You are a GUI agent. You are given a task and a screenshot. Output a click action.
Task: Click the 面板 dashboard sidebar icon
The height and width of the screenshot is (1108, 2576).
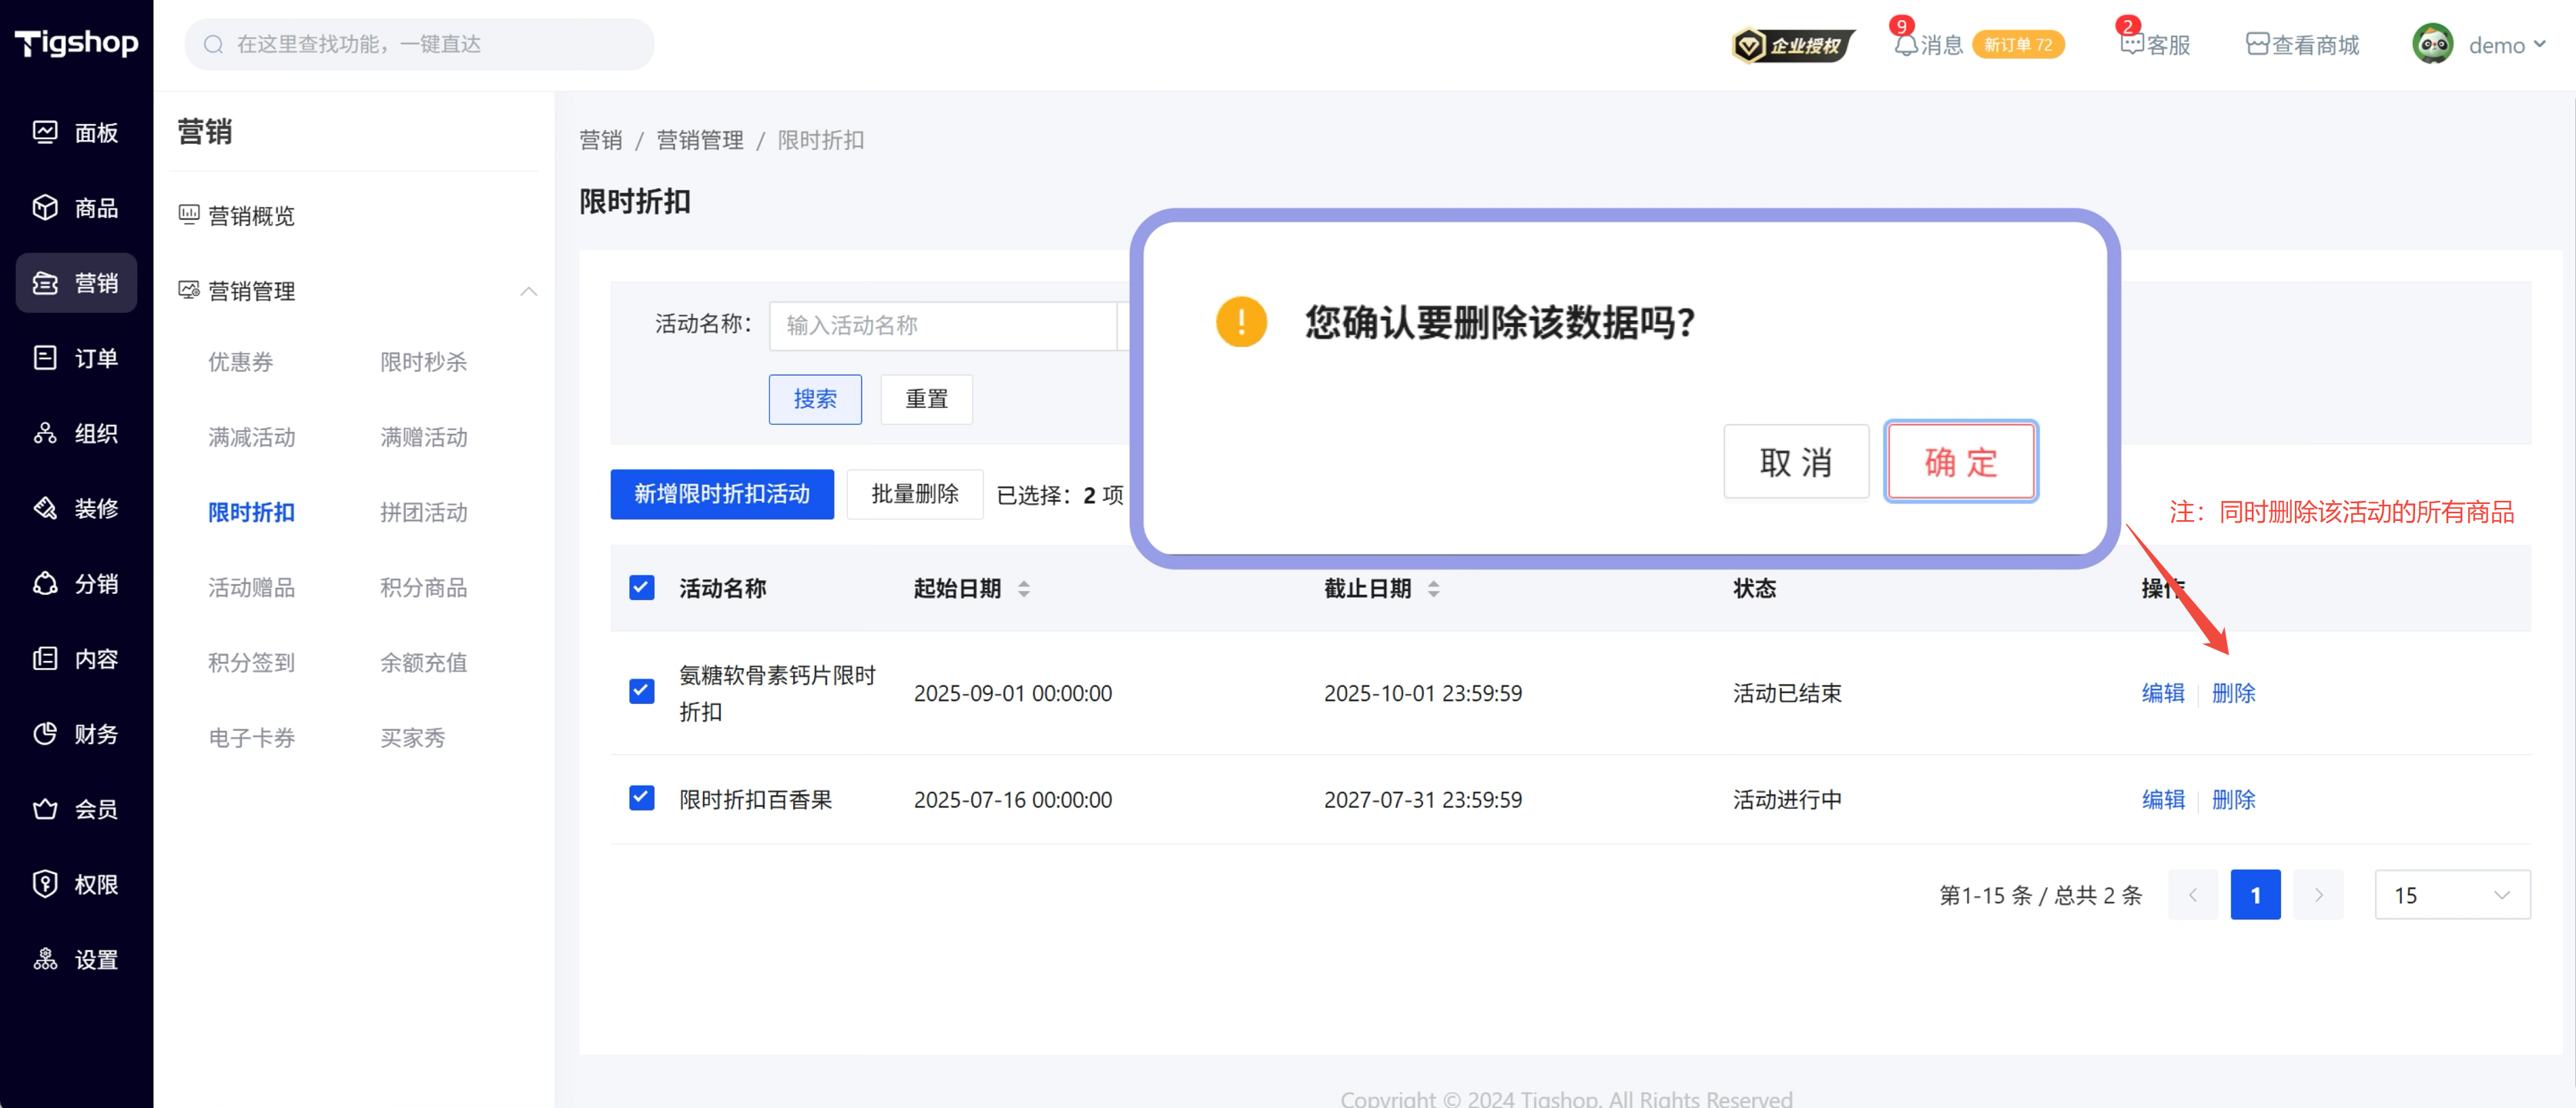(x=45, y=132)
